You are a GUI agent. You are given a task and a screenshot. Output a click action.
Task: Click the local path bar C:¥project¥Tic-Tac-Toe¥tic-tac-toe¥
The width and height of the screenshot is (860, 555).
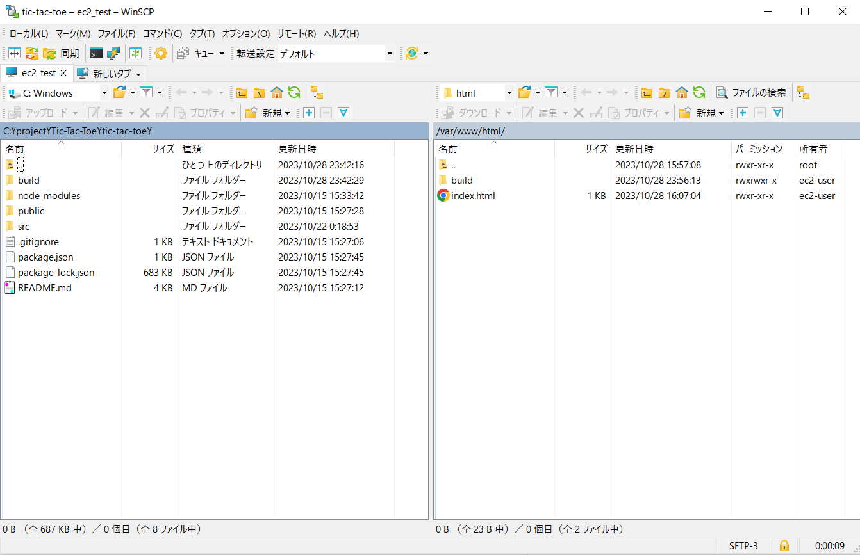pos(214,131)
